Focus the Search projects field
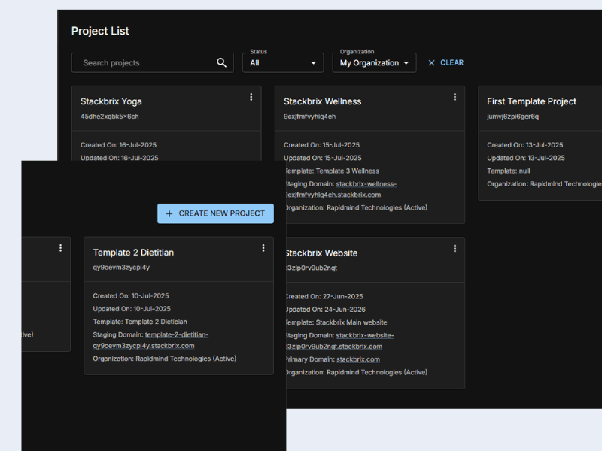This screenshot has height=451, width=602. point(153,63)
